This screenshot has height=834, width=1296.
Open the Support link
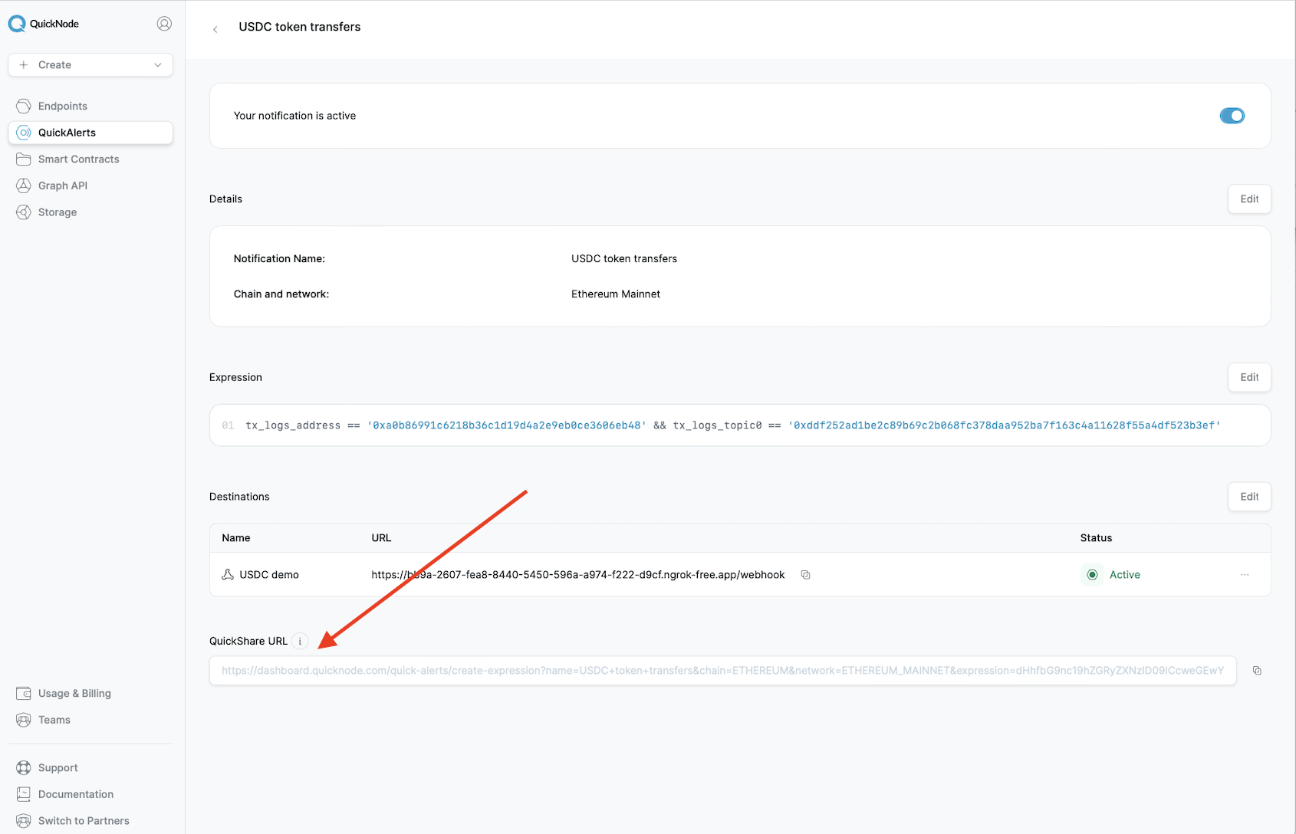click(x=90, y=768)
